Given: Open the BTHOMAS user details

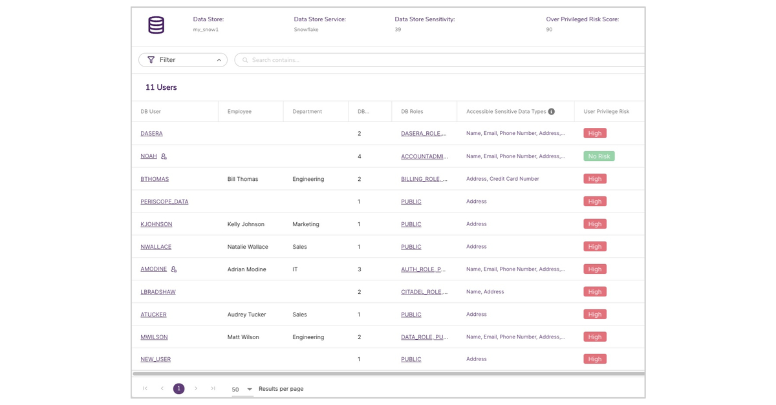Looking at the screenshot, I should coord(155,179).
